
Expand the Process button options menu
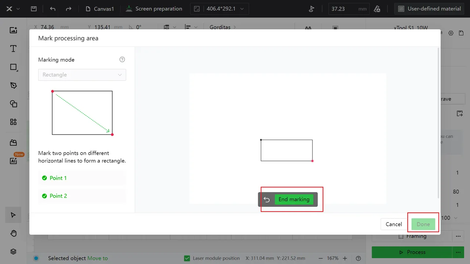coord(458,252)
